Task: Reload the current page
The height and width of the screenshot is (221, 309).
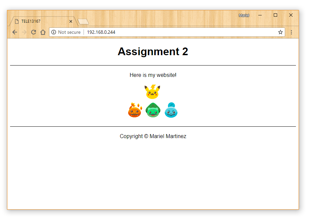Action: coord(34,32)
